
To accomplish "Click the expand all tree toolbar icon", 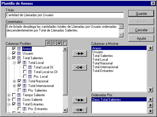I will point(49,43).
